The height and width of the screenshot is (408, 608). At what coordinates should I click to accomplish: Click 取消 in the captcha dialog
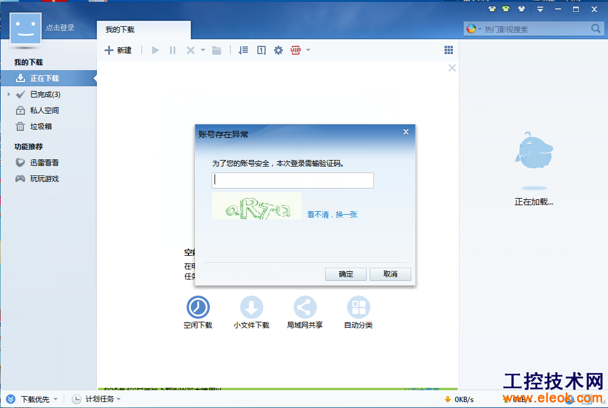pos(390,274)
